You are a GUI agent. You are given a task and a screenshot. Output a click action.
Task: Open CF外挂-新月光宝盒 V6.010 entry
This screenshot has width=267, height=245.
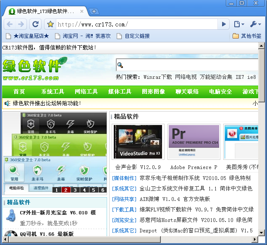(58, 213)
